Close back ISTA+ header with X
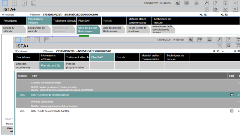The height and width of the screenshot is (135, 240). point(235,9)
